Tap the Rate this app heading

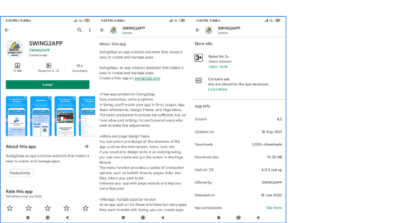[19, 192]
